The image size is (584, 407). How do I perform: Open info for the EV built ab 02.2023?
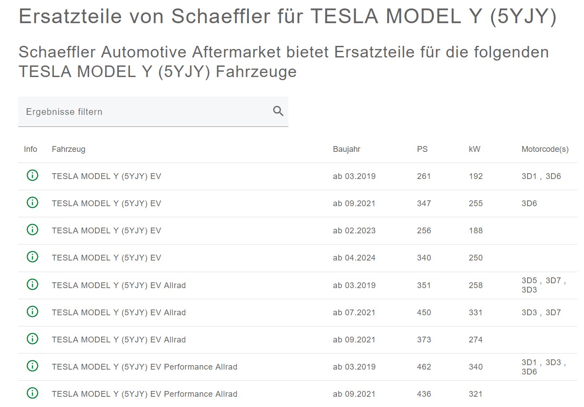(32, 230)
